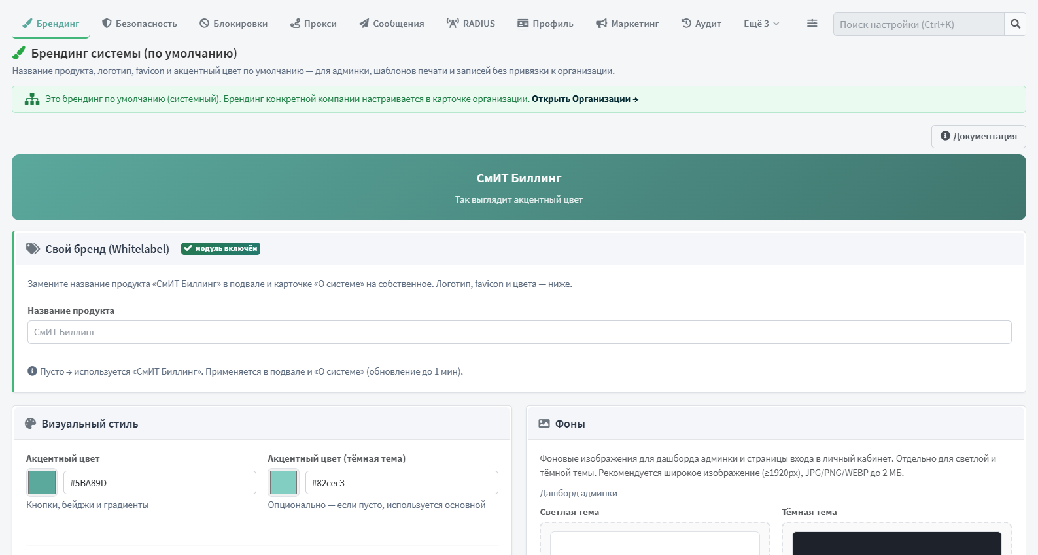Click the sliders settings icon
This screenshot has width=1038, height=555.
[x=812, y=24]
